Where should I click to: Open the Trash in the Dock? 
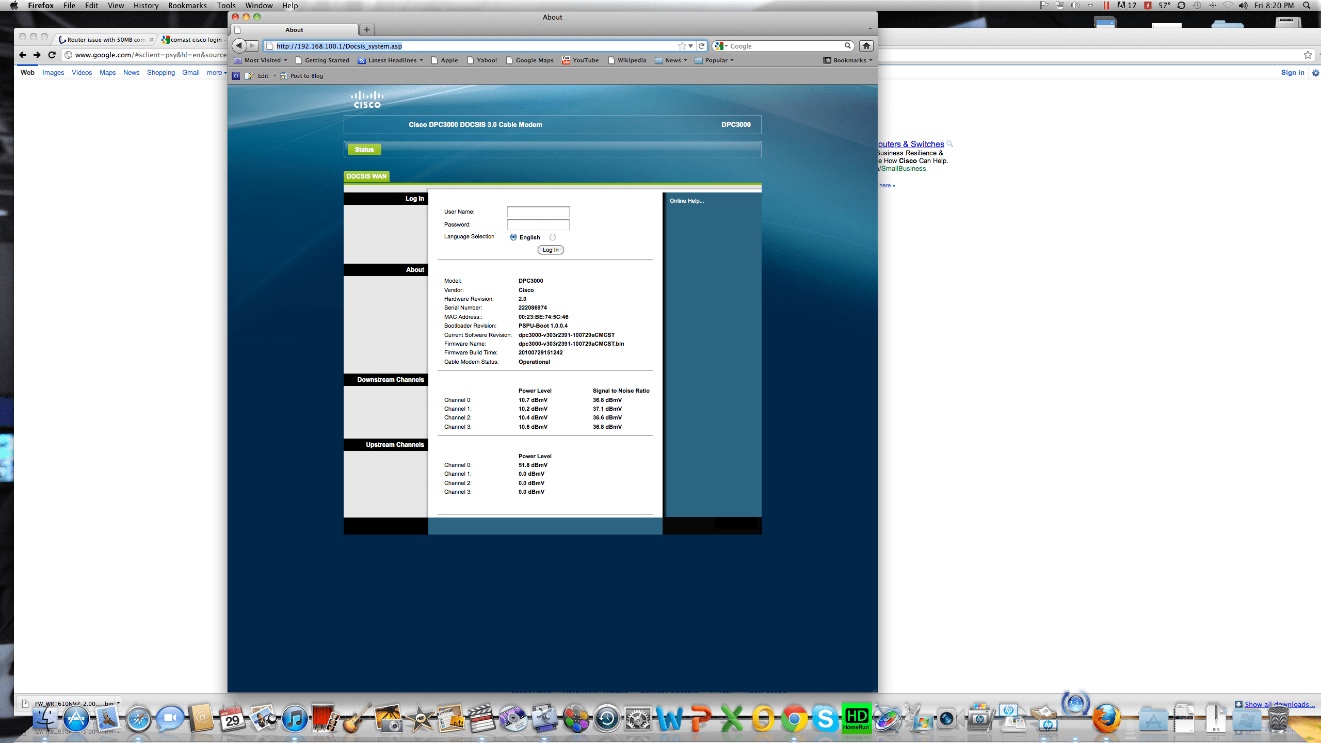(x=1279, y=719)
